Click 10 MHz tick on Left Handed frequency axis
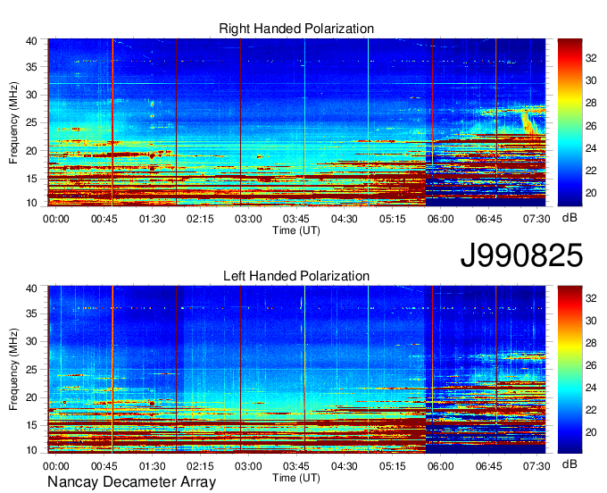This screenshot has height=493, width=607. tap(31, 450)
